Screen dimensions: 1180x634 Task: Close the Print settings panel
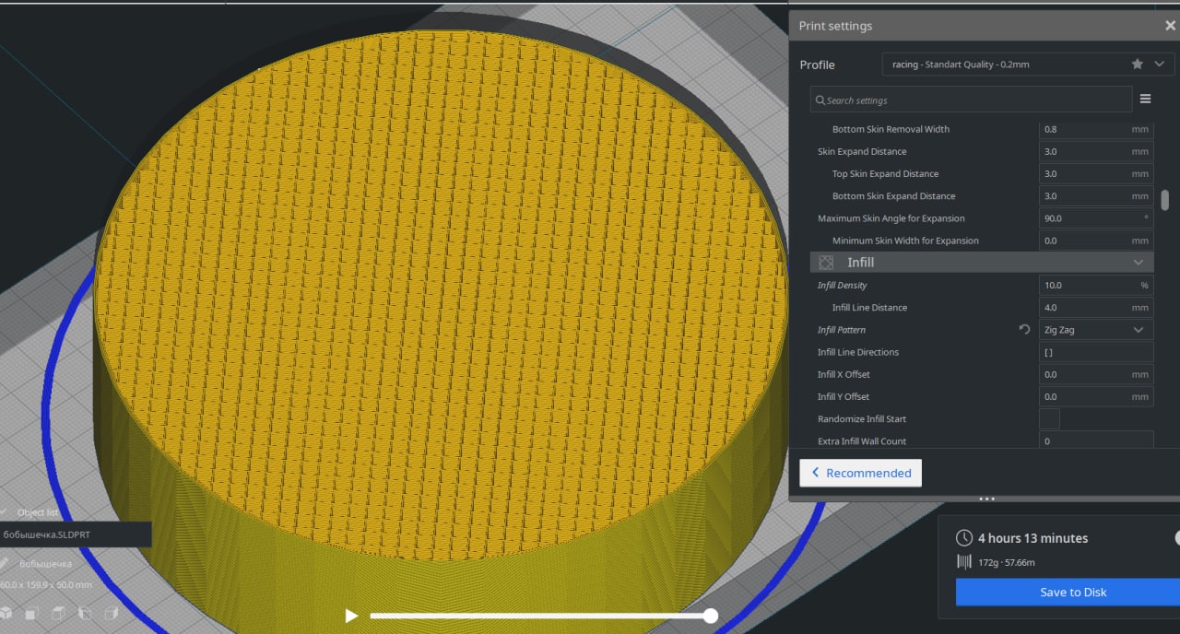coord(1170,26)
